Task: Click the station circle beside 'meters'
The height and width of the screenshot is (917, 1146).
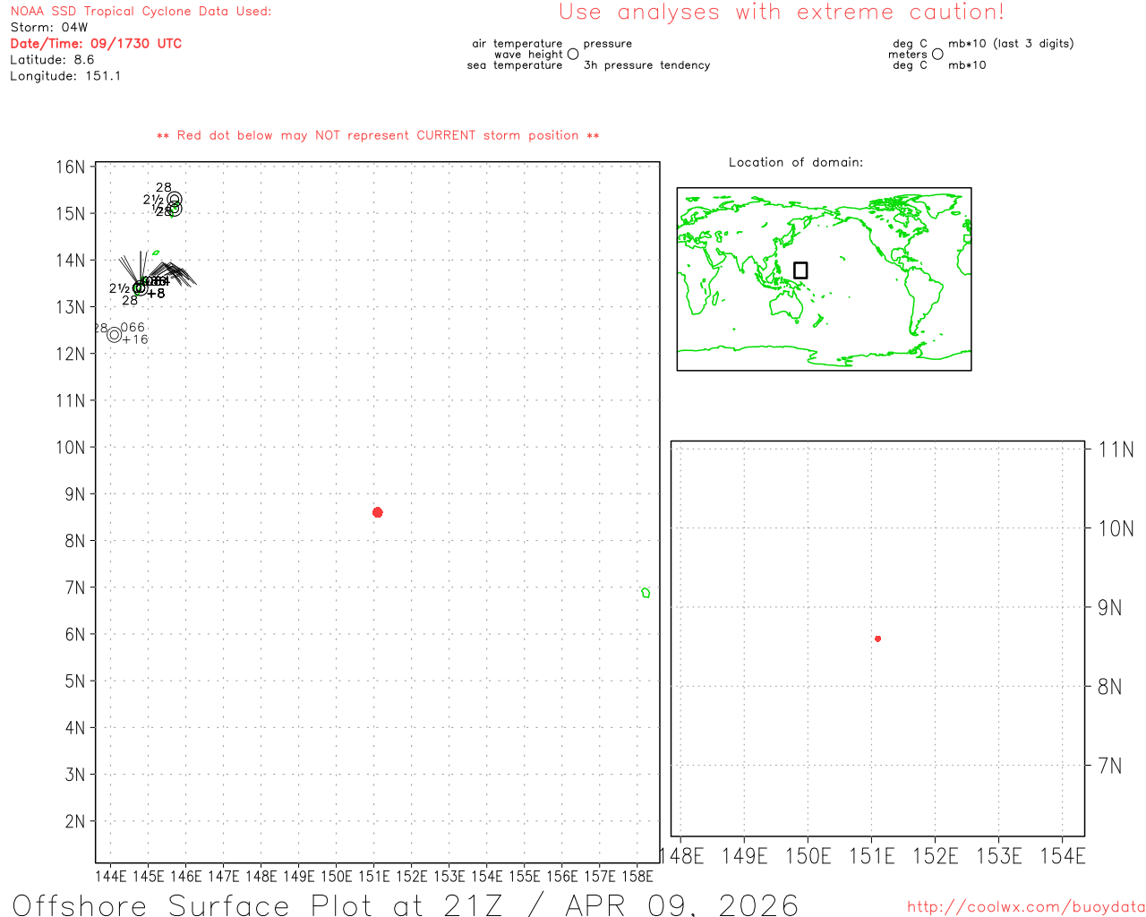Action: coord(937,55)
